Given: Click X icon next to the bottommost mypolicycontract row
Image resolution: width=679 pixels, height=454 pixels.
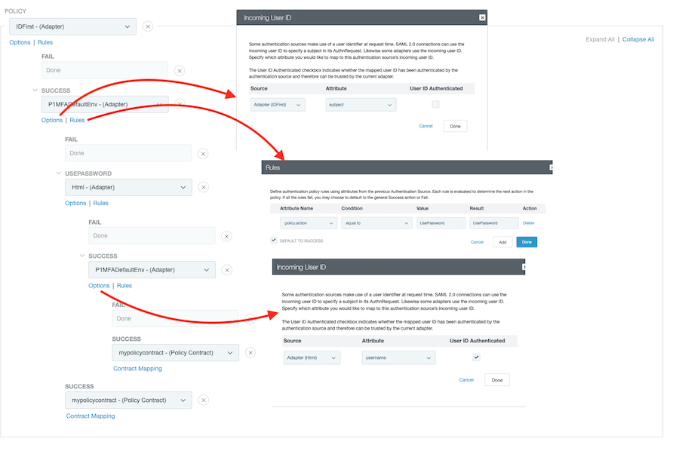Looking at the screenshot, I should point(204,400).
